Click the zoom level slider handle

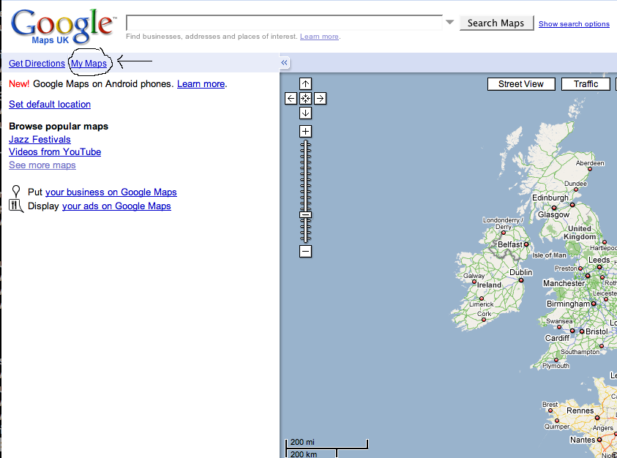click(306, 215)
